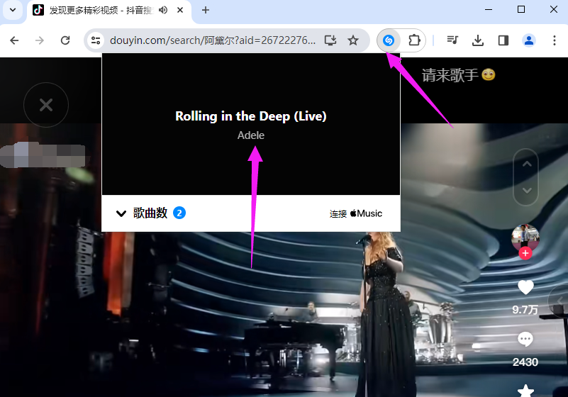The height and width of the screenshot is (397, 568).
Task: Expand the 歌曲数 song list chevron
Action: click(121, 213)
